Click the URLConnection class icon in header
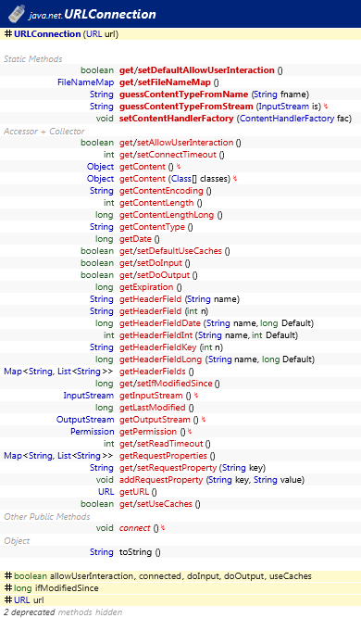This screenshot has height=618, width=361. coord(16,14)
